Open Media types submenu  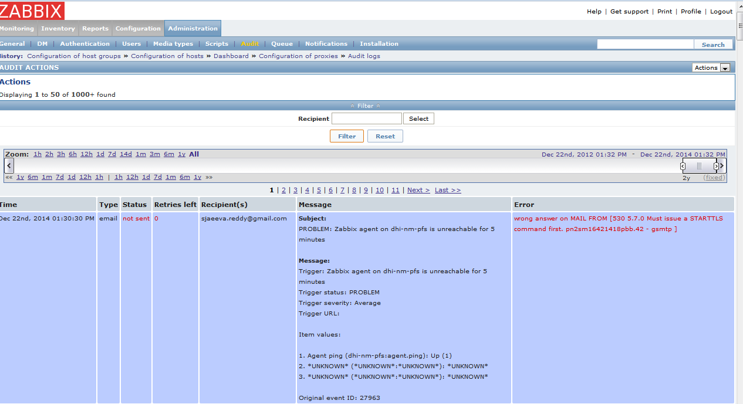coord(173,43)
